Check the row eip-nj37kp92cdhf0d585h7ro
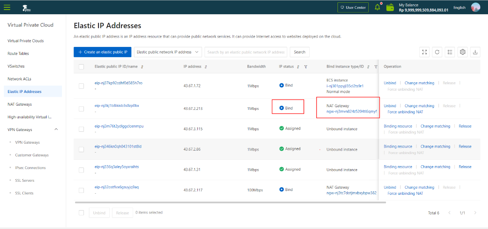Viewport: 488px width, 229px height. click(x=81, y=86)
